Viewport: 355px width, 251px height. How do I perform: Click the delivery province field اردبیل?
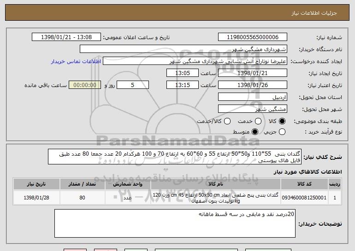click(253, 97)
